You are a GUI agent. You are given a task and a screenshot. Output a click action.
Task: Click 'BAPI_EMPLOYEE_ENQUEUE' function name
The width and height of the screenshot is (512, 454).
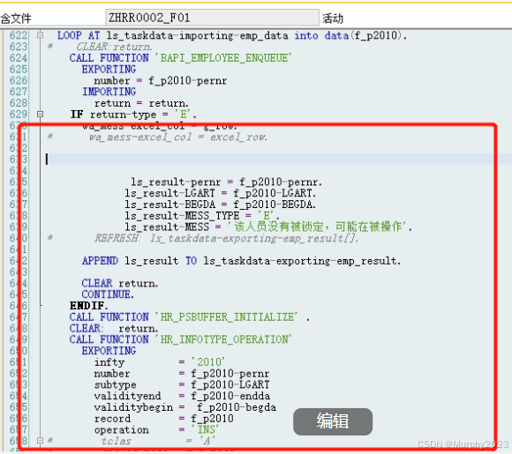(x=223, y=57)
